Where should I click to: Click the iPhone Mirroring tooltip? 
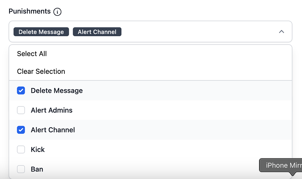pos(280,165)
